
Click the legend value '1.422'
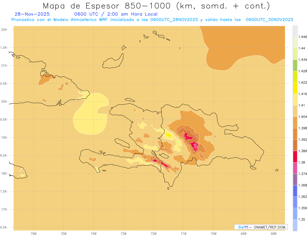(303, 82)
